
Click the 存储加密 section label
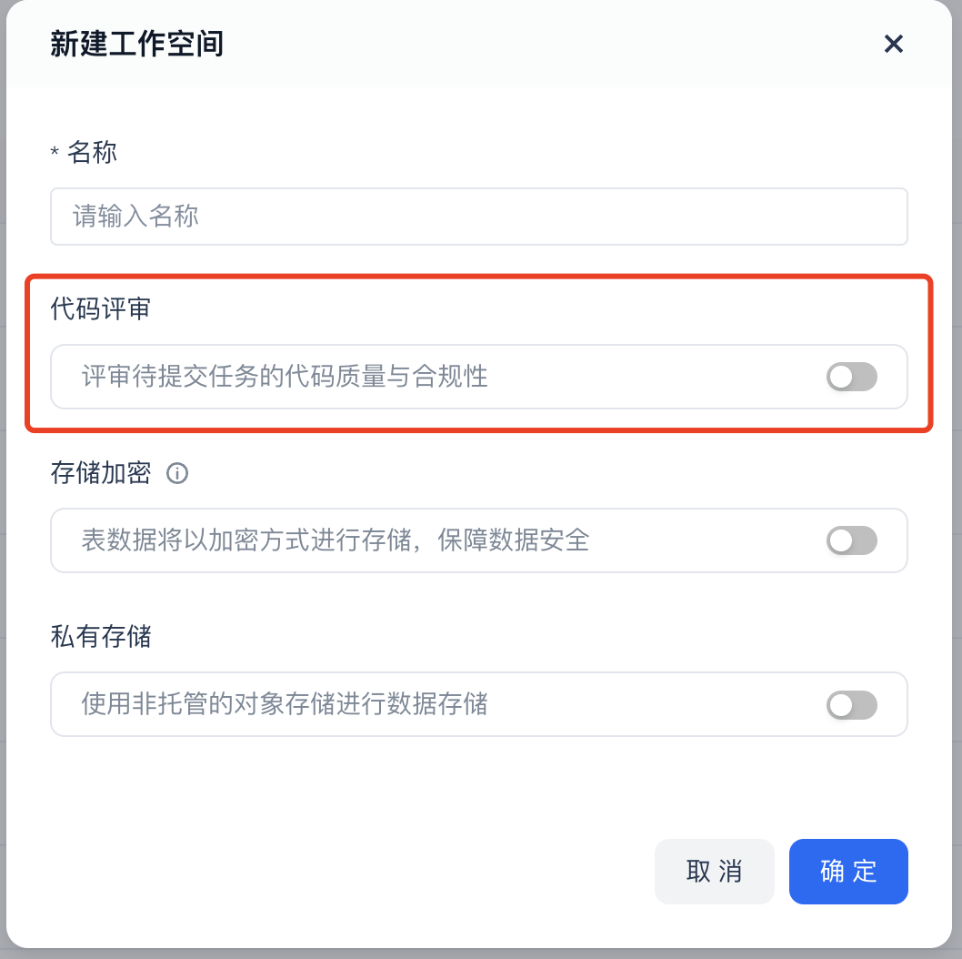tap(101, 473)
